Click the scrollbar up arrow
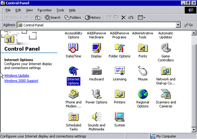The width and height of the screenshot is (197, 139). tap(194, 33)
